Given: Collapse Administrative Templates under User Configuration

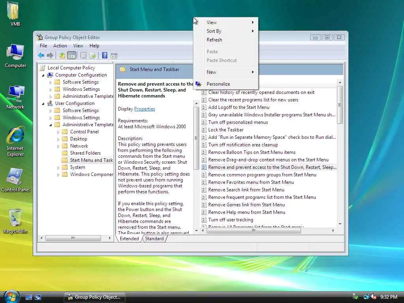Looking at the screenshot, I should tap(50, 125).
